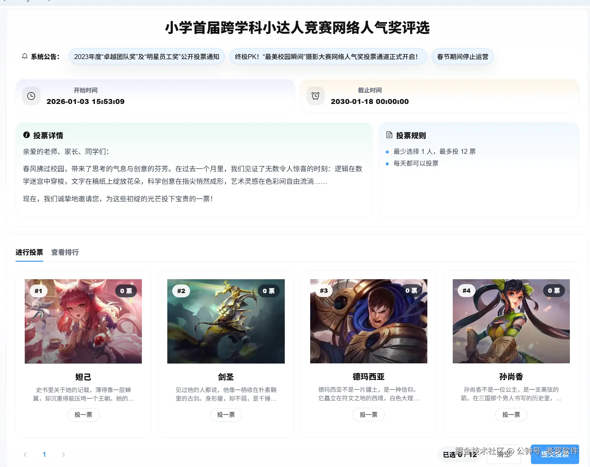The height and width of the screenshot is (467, 590).
Task: Open the 春节期间停止运营 announcement
Action: point(463,56)
